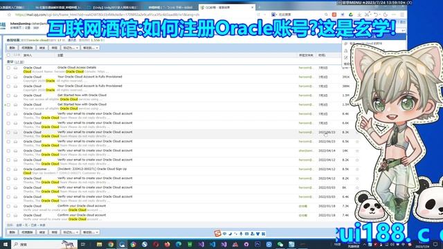Sort mail list by the Time column header

(322, 55)
